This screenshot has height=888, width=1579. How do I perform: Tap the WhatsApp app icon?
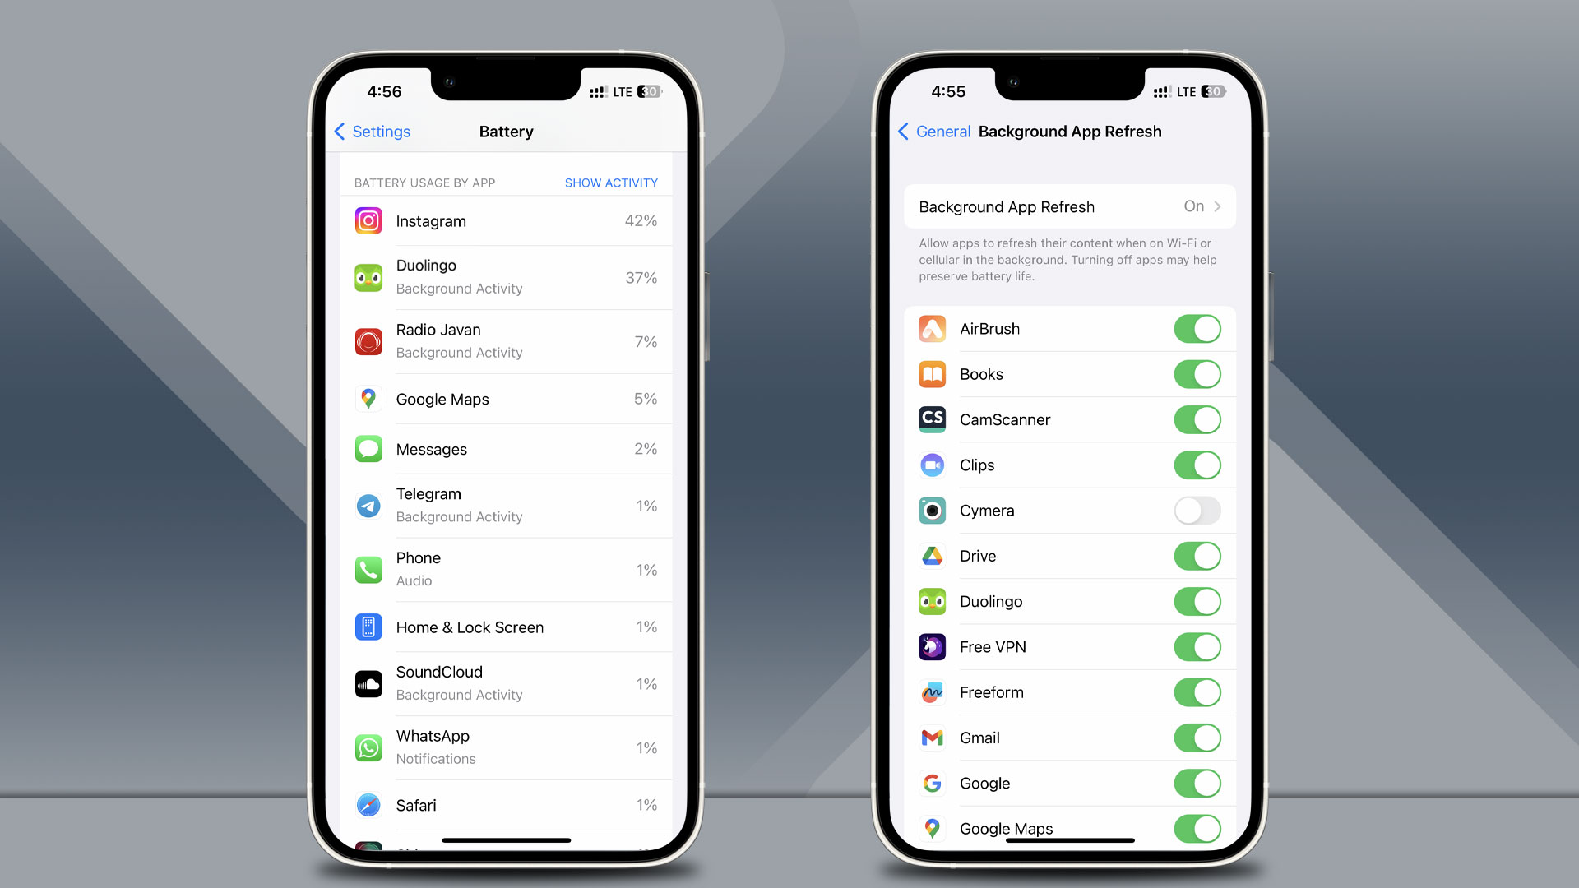pos(368,747)
